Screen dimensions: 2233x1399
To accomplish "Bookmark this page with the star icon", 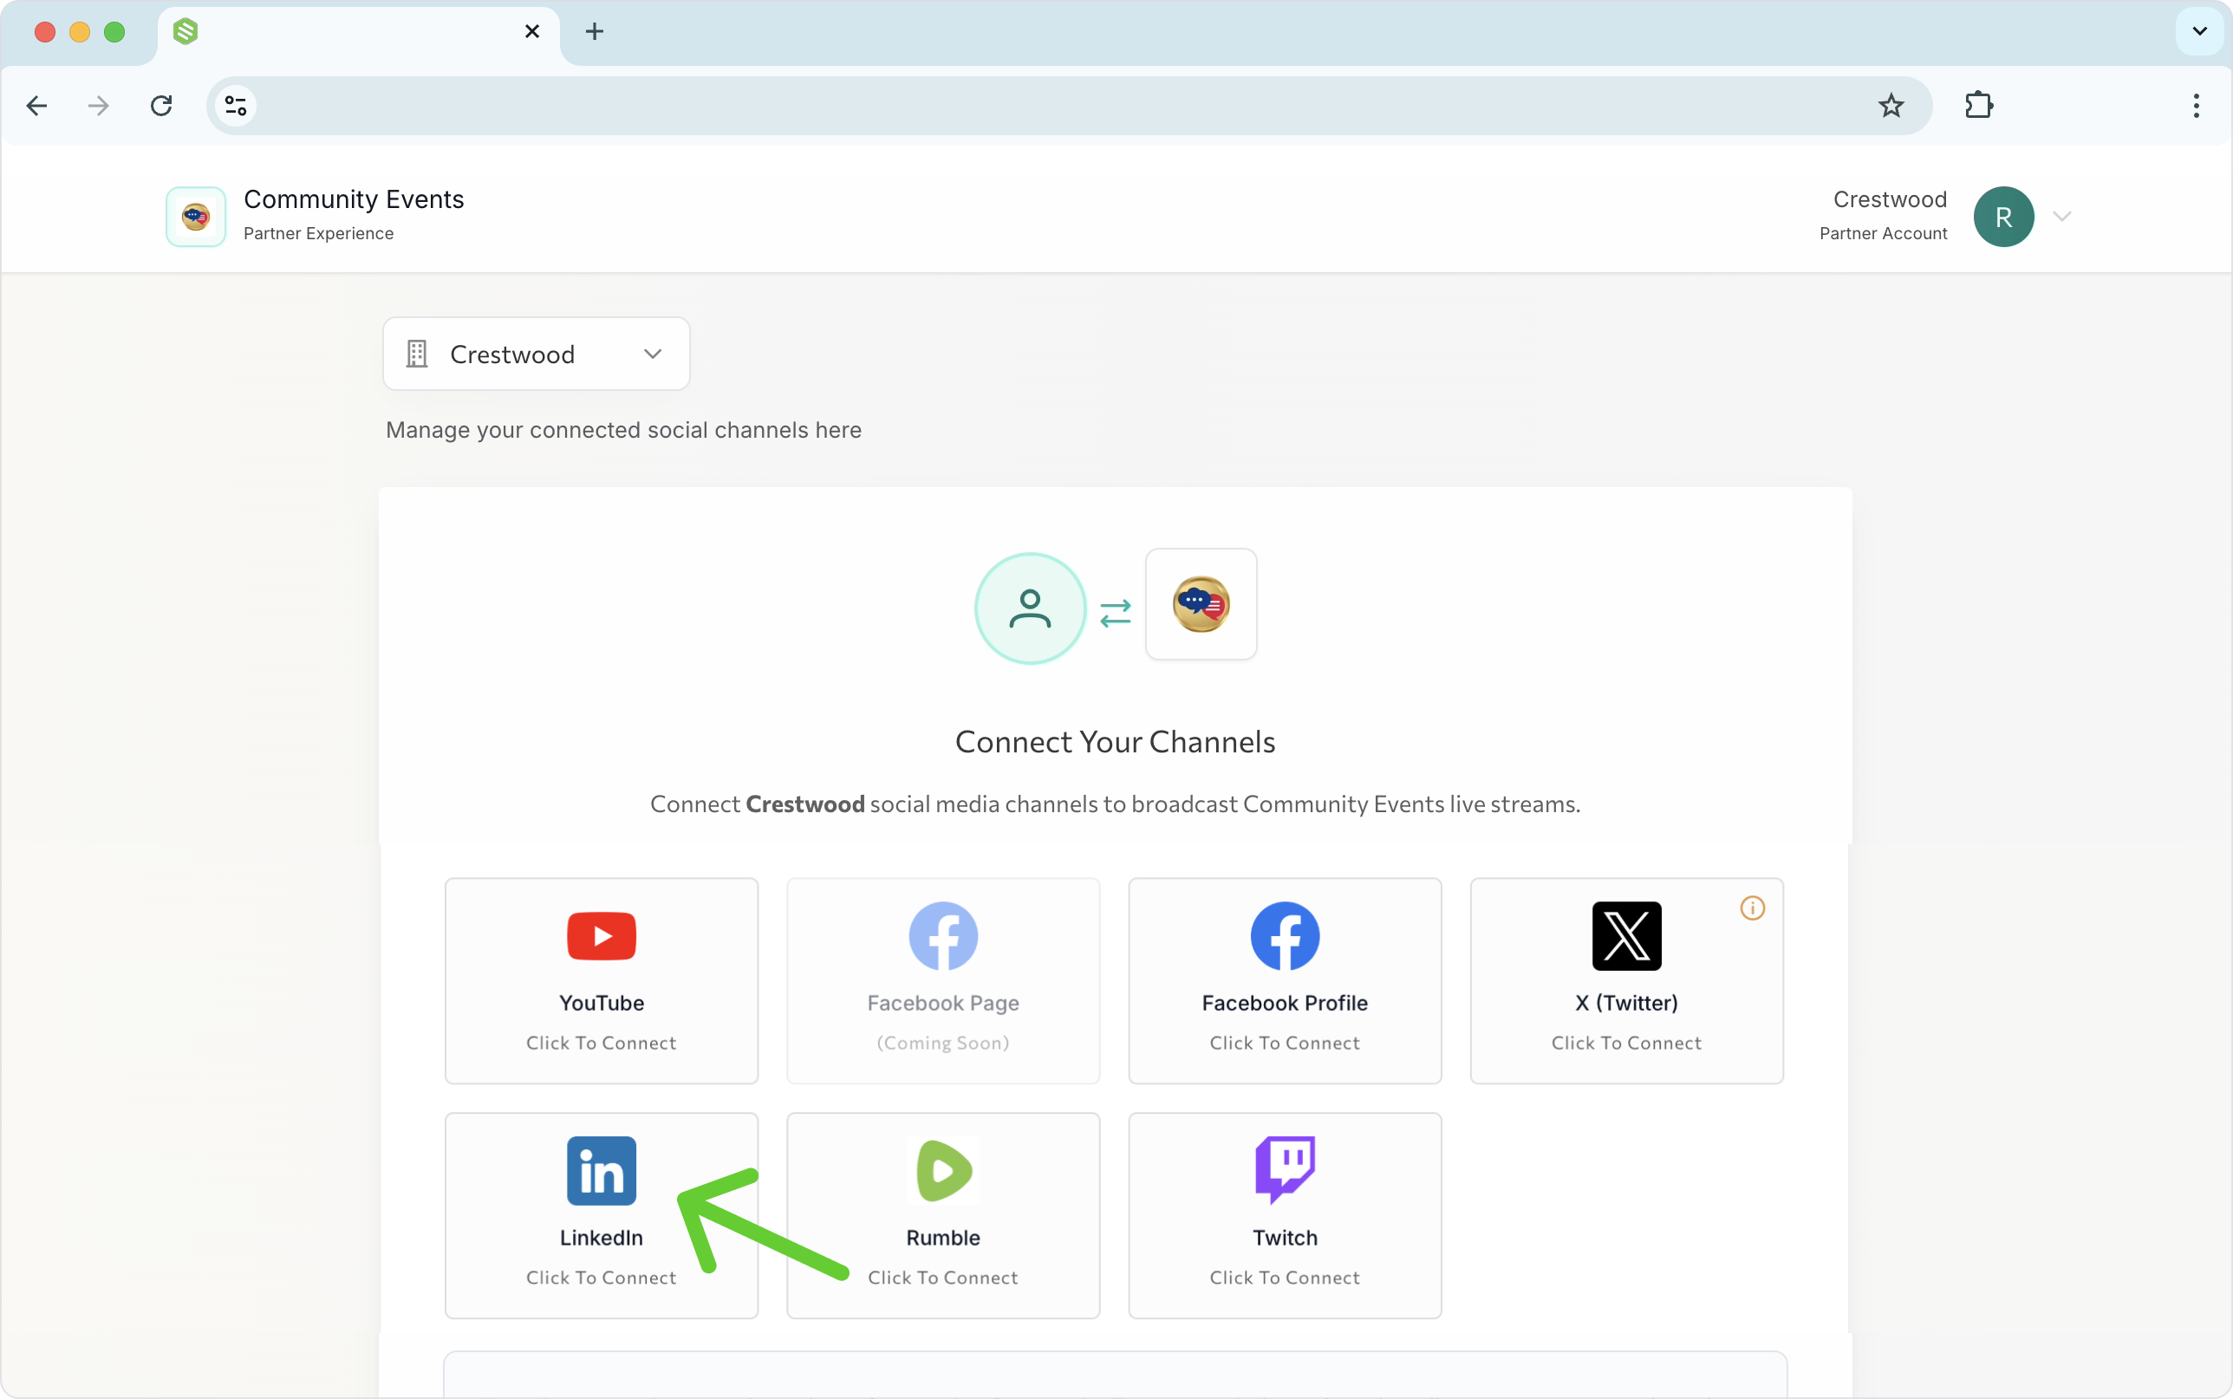I will click(1891, 106).
